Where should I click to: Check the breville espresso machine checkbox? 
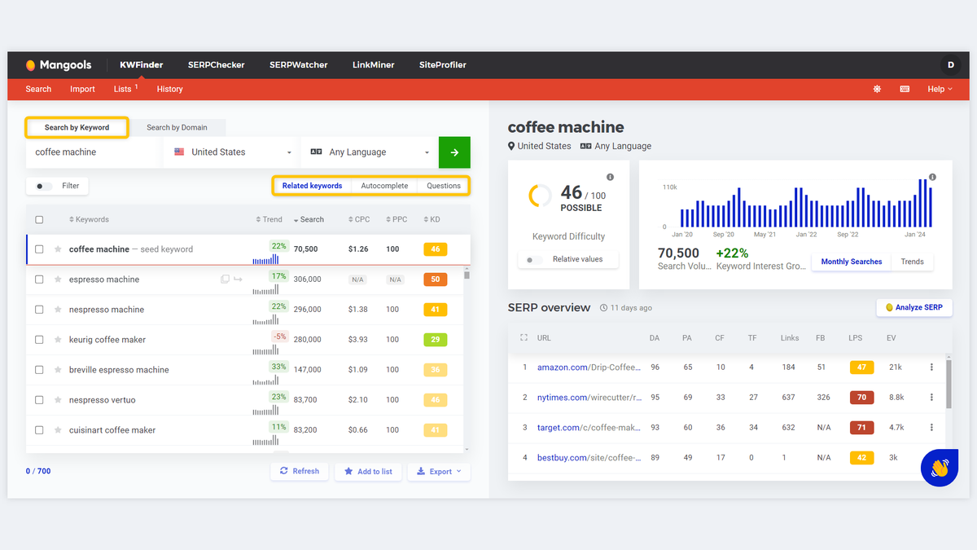pos(39,370)
